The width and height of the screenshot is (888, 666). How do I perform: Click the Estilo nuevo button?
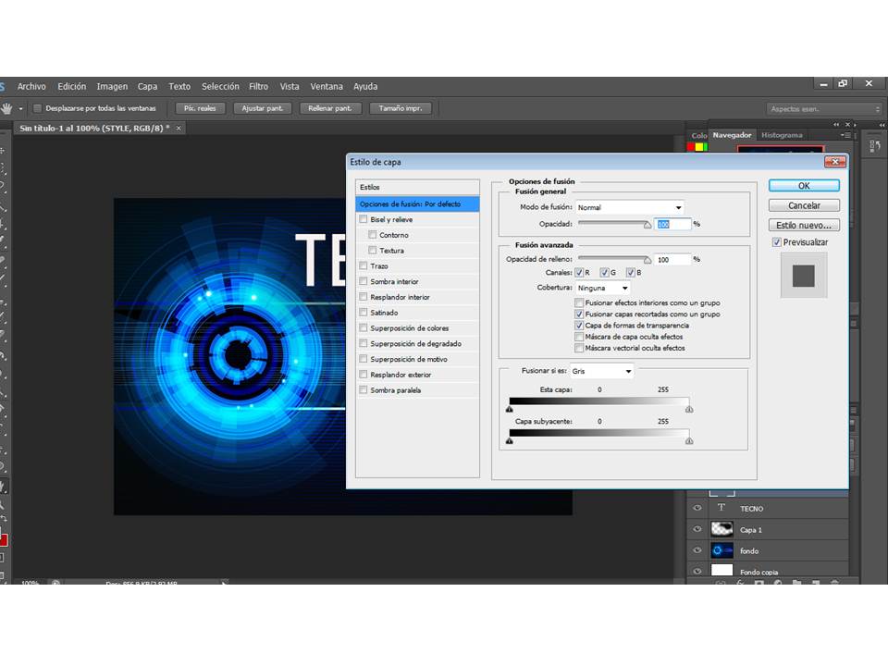point(804,225)
